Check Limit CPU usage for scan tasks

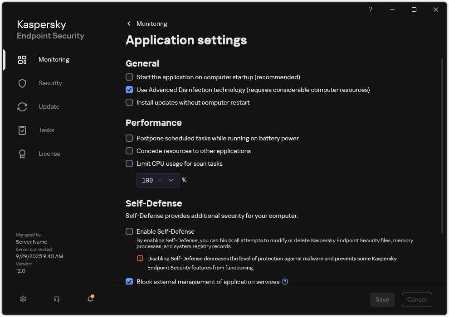(129, 163)
